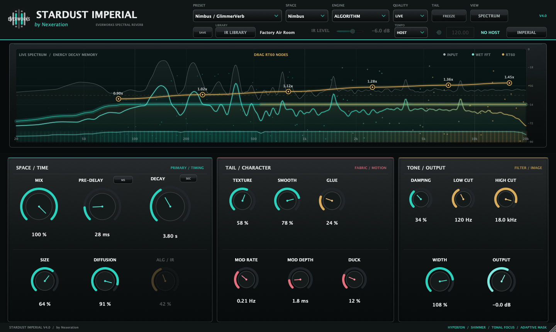
Task: Click the 3.80 s decay value
Action: pyautogui.click(x=170, y=236)
